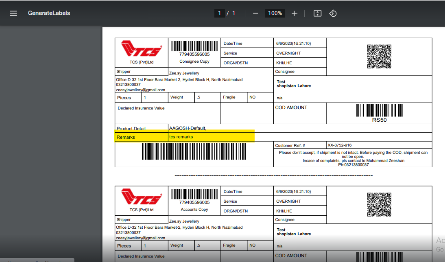Select the 100% zoom level field
This screenshot has width=445, height=262.
pos(275,13)
